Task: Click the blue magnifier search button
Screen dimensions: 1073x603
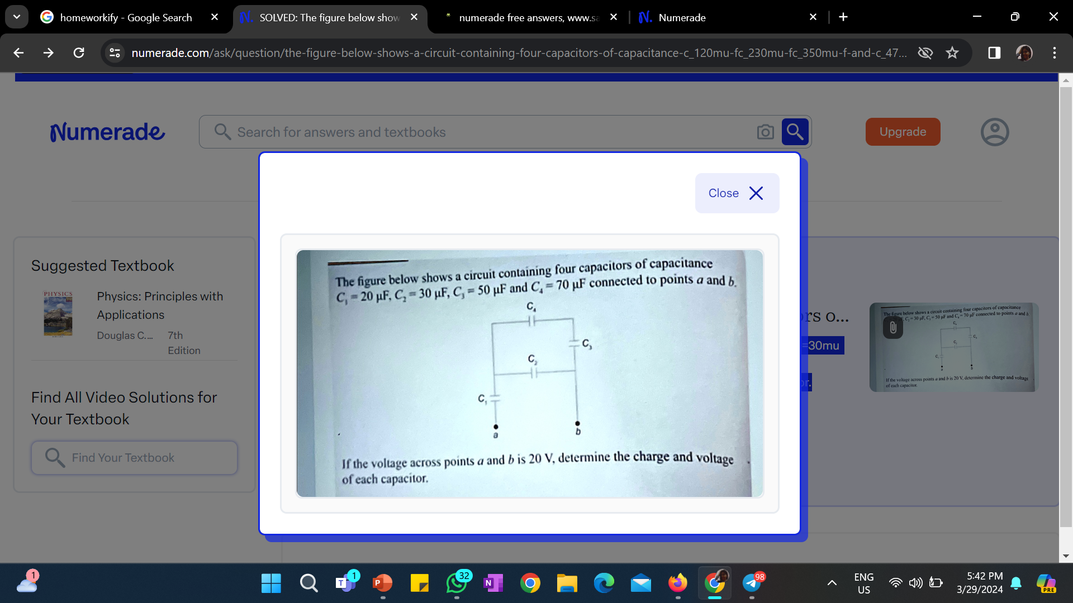Action: [x=795, y=132]
